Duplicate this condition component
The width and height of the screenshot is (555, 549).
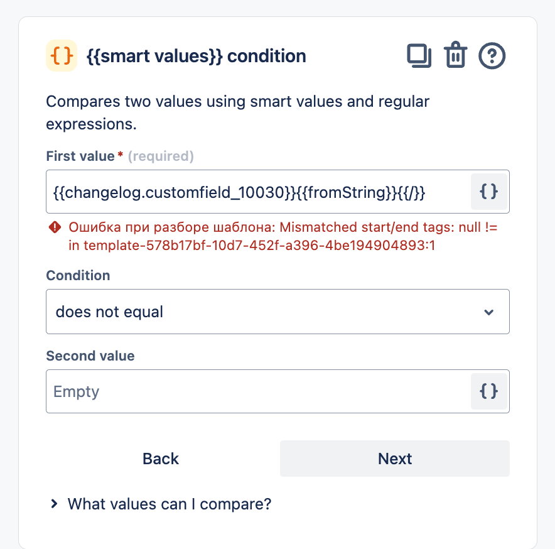(x=419, y=56)
